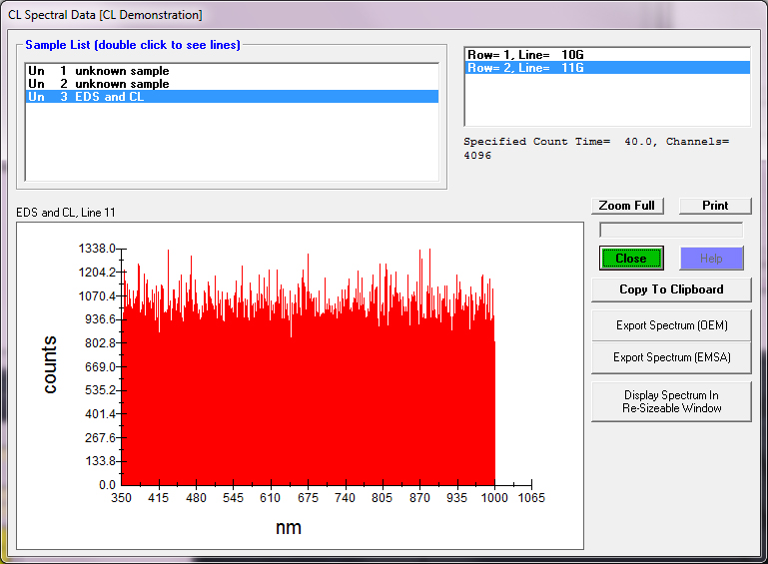Image resolution: width=768 pixels, height=564 pixels.
Task: Click the 'EDS and CL, Line 11' plot title
Action: [66, 213]
